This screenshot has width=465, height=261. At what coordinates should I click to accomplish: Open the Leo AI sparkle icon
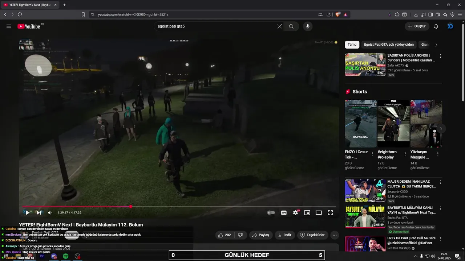point(445,14)
